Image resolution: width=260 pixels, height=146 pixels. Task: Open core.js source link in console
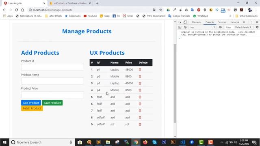(x=247, y=32)
